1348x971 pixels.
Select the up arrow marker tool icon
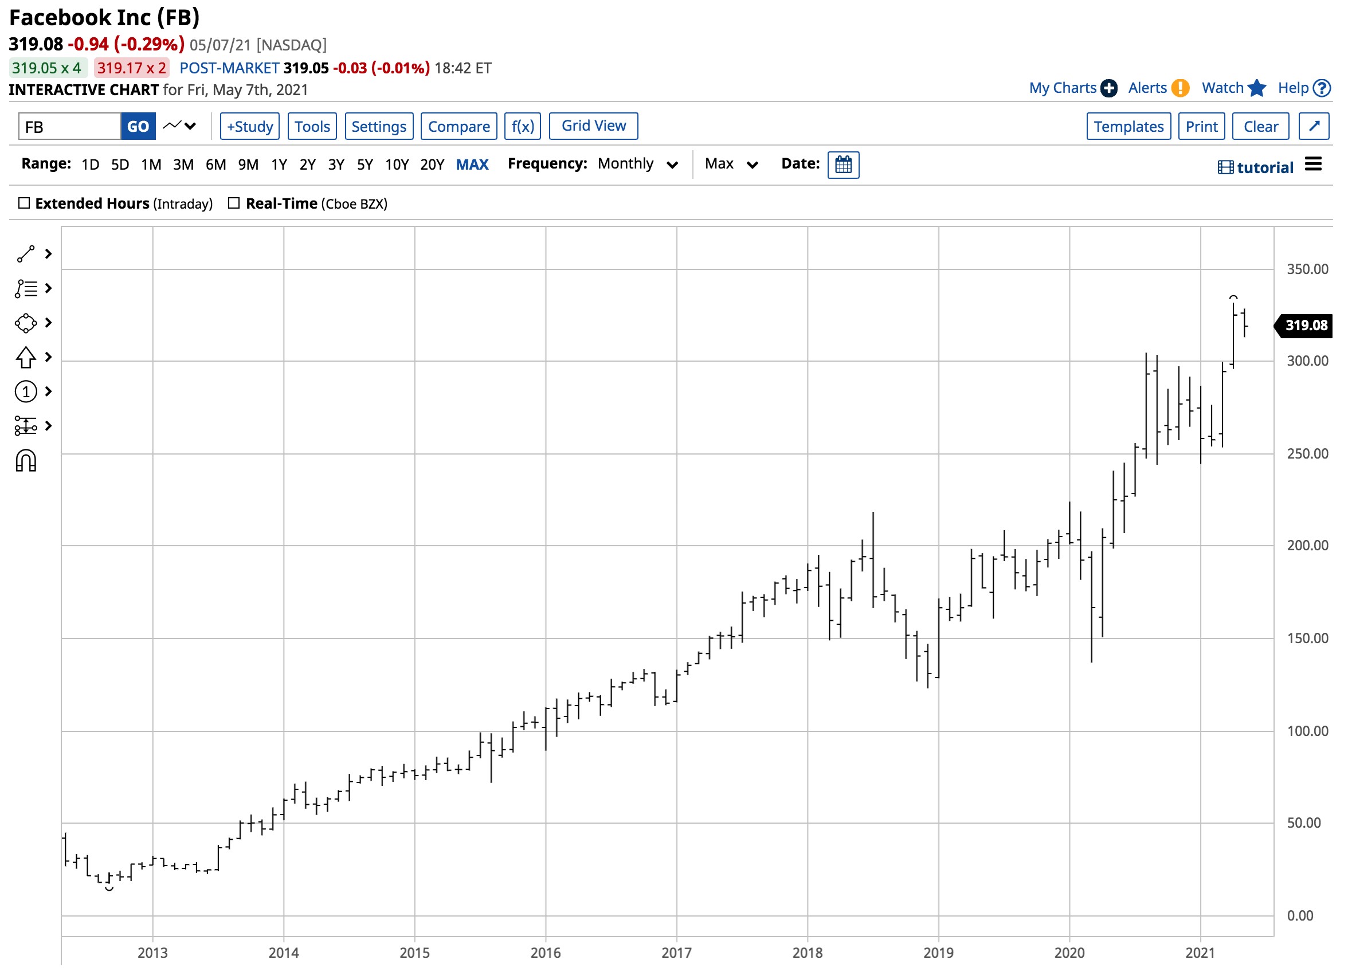point(26,358)
